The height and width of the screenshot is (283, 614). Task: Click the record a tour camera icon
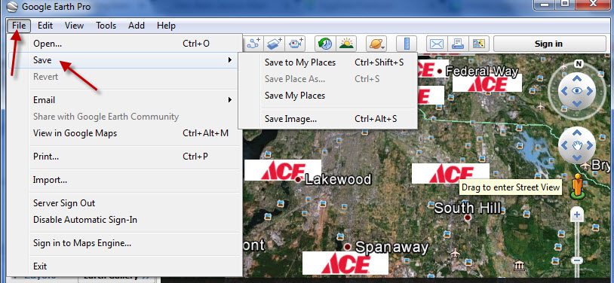[x=296, y=44]
